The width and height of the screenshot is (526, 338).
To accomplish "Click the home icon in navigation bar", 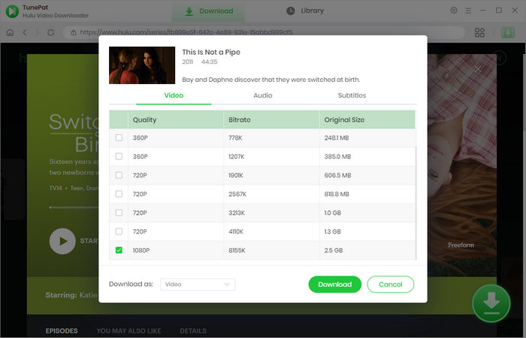I will coord(11,32).
